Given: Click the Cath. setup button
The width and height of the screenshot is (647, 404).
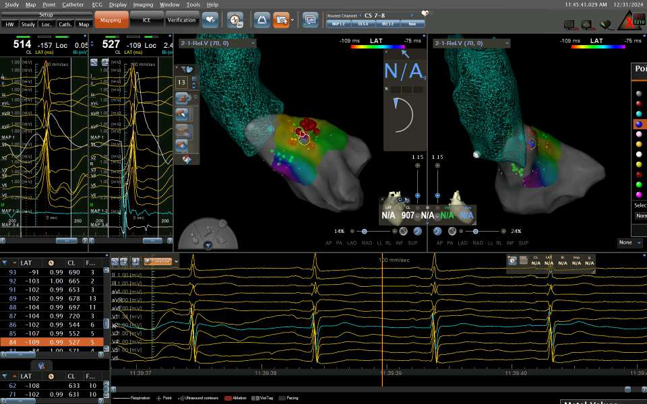Looking at the screenshot, I should click(x=65, y=24).
